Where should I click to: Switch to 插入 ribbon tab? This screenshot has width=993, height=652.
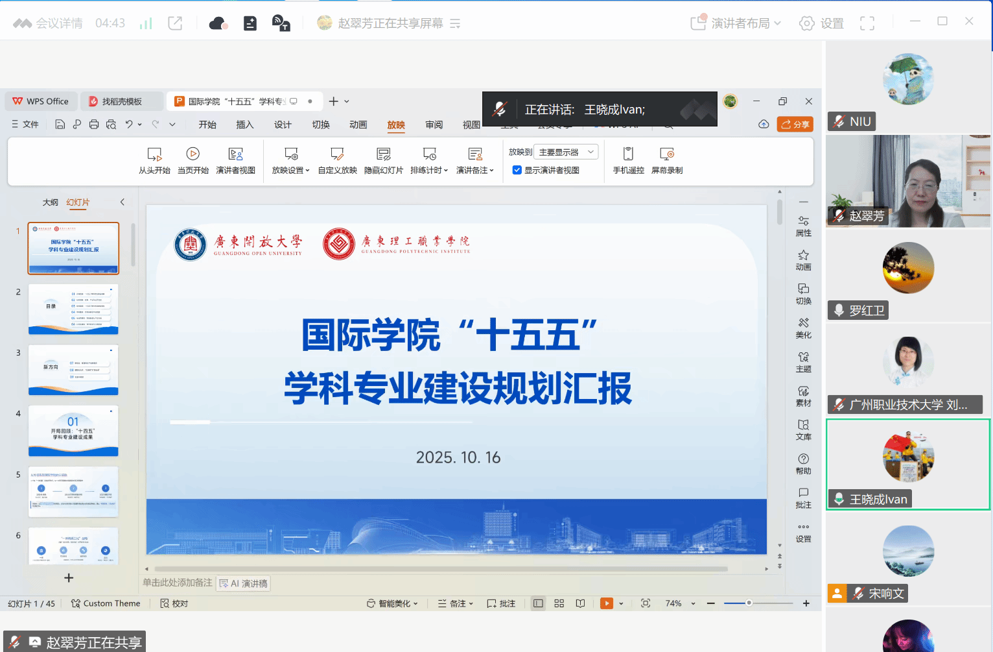(x=244, y=125)
